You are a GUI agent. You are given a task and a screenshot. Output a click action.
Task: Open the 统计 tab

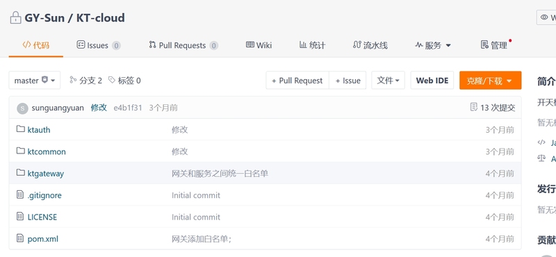click(x=312, y=45)
